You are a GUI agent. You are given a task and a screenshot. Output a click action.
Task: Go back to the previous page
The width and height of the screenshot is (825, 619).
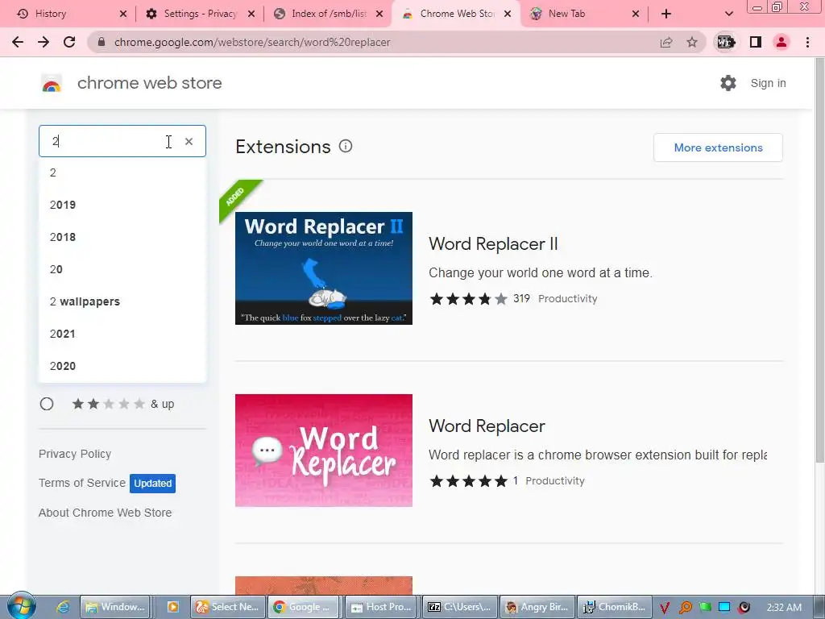pos(18,42)
